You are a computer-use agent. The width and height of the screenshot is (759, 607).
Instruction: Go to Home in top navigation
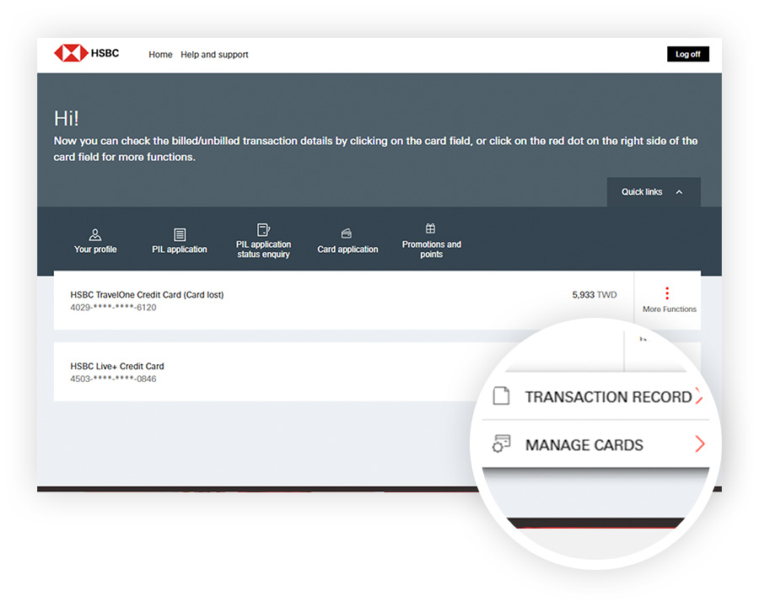[160, 55]
